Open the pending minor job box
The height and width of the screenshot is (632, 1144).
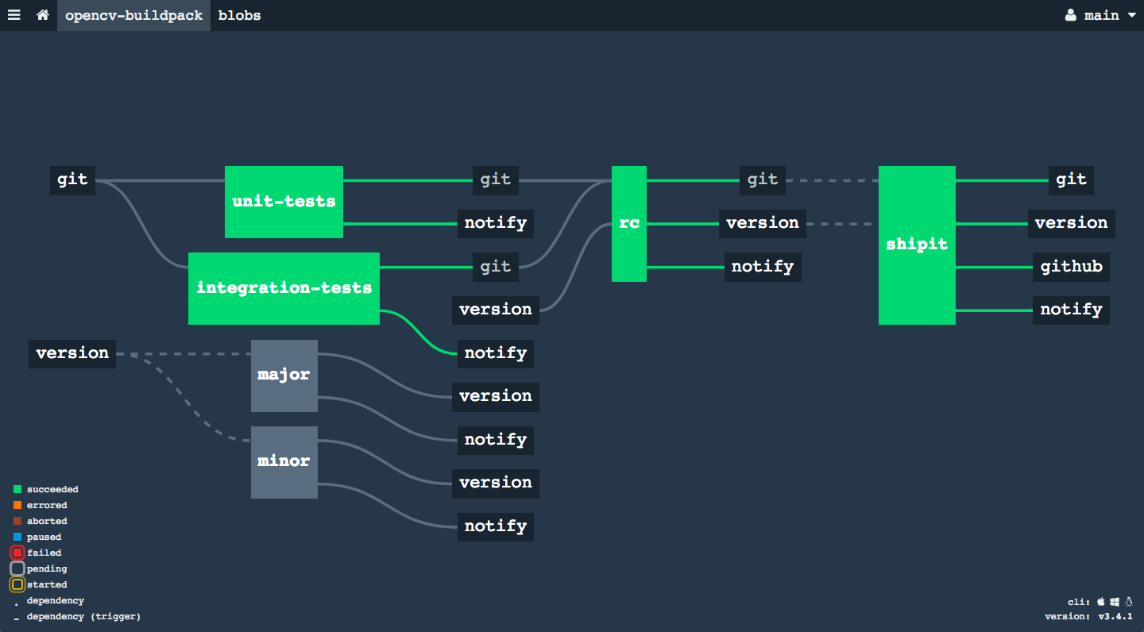click(x=284, y=462)
